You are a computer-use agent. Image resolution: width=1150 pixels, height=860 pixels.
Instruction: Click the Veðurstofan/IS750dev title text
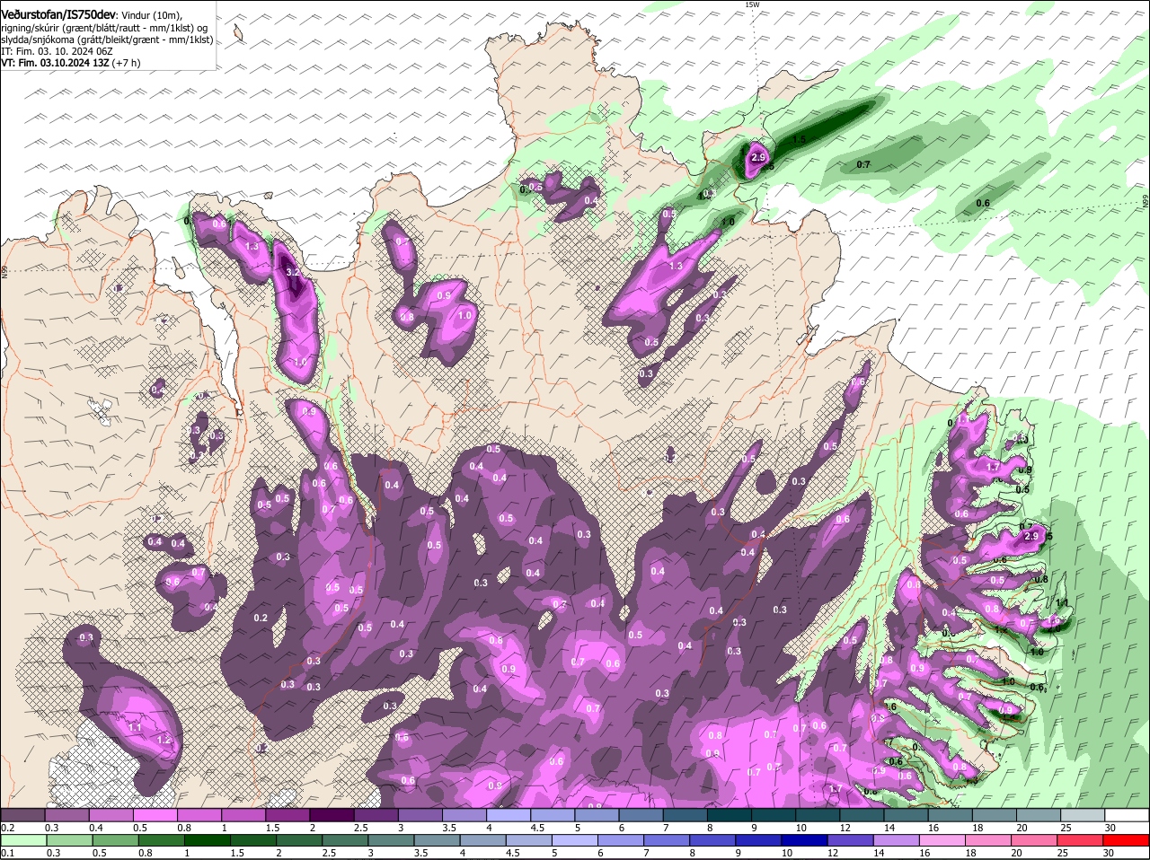(x=58, y=13)
